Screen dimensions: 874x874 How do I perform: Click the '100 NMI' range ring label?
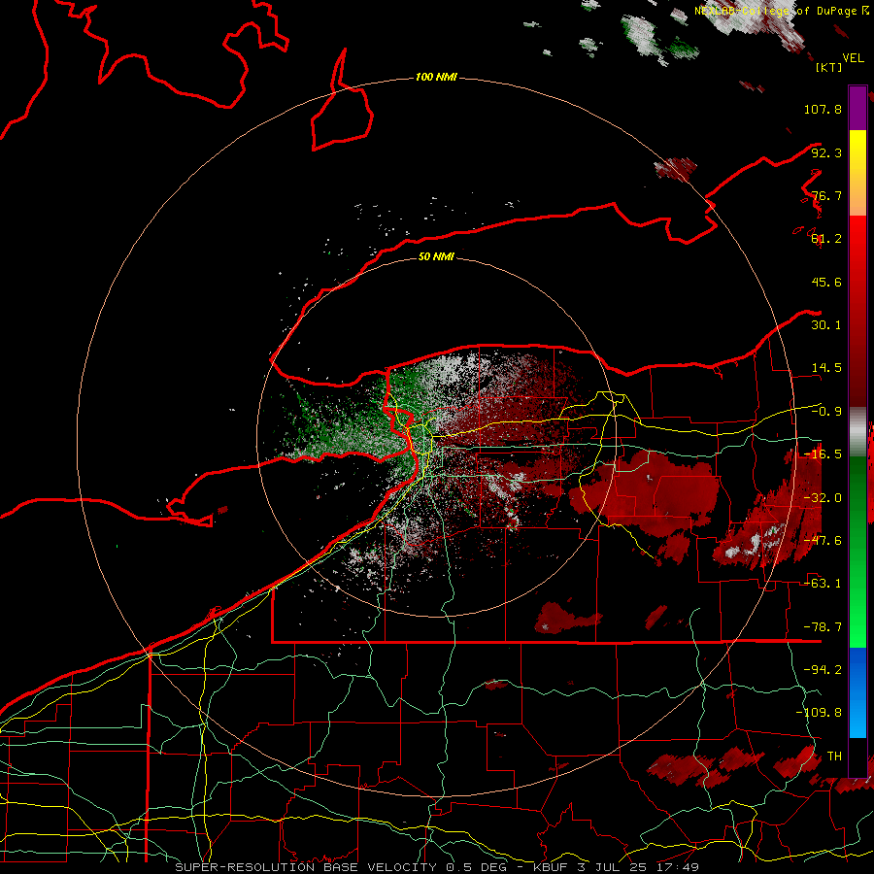pos(436,77)
